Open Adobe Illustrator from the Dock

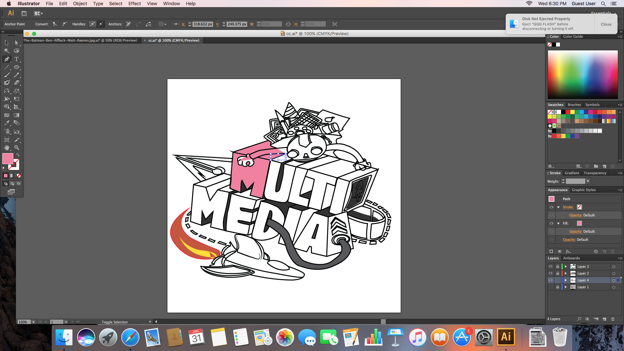(x=506, y=337)
